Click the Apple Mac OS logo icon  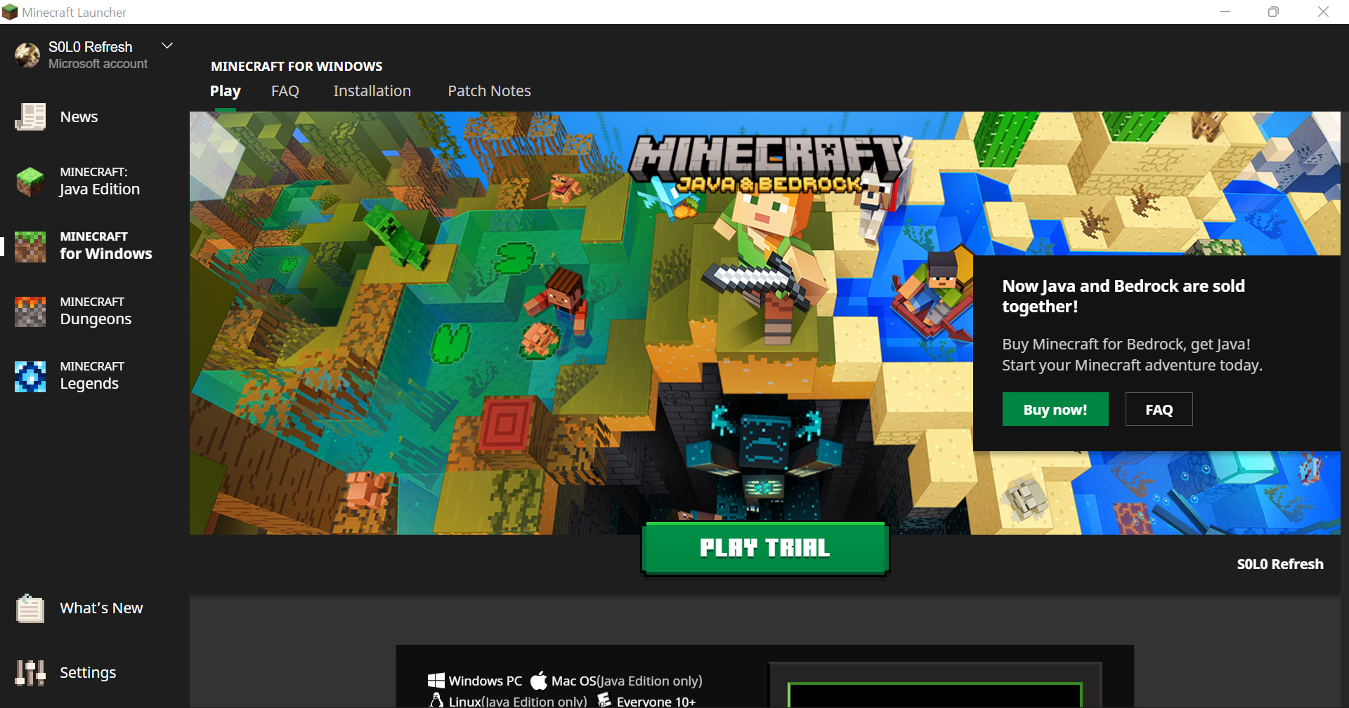click(539, 681)
